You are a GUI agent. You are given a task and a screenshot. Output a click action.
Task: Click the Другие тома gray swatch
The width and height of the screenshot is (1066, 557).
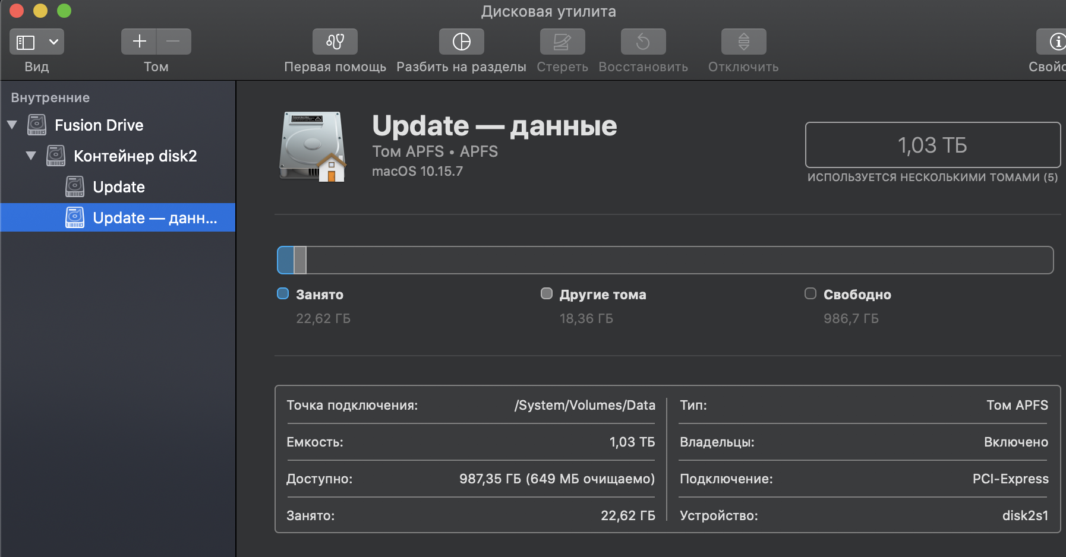pyautogui.click(x=547, y=293)
